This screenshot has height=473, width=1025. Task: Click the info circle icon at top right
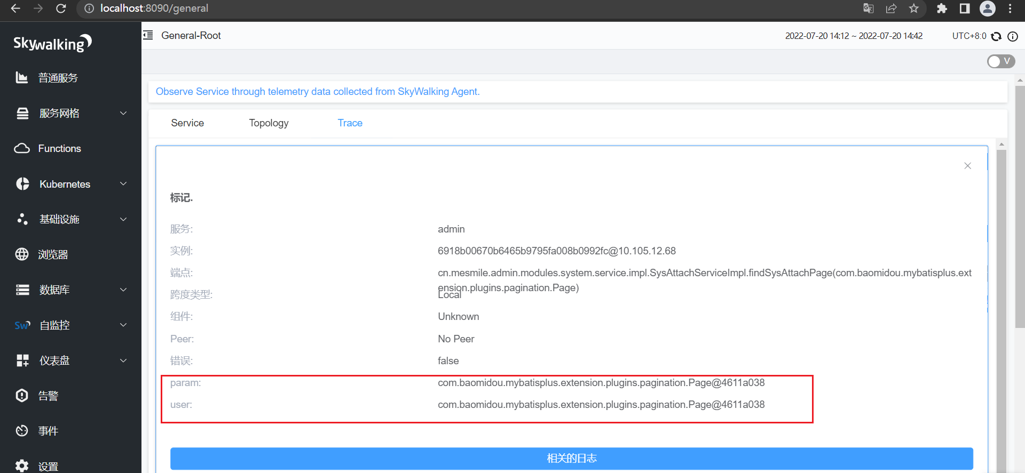pos(1012,36)
